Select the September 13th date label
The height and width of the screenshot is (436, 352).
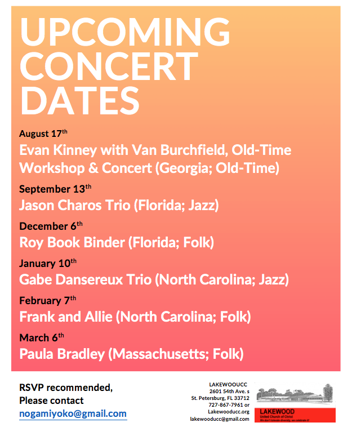point(55,188)
